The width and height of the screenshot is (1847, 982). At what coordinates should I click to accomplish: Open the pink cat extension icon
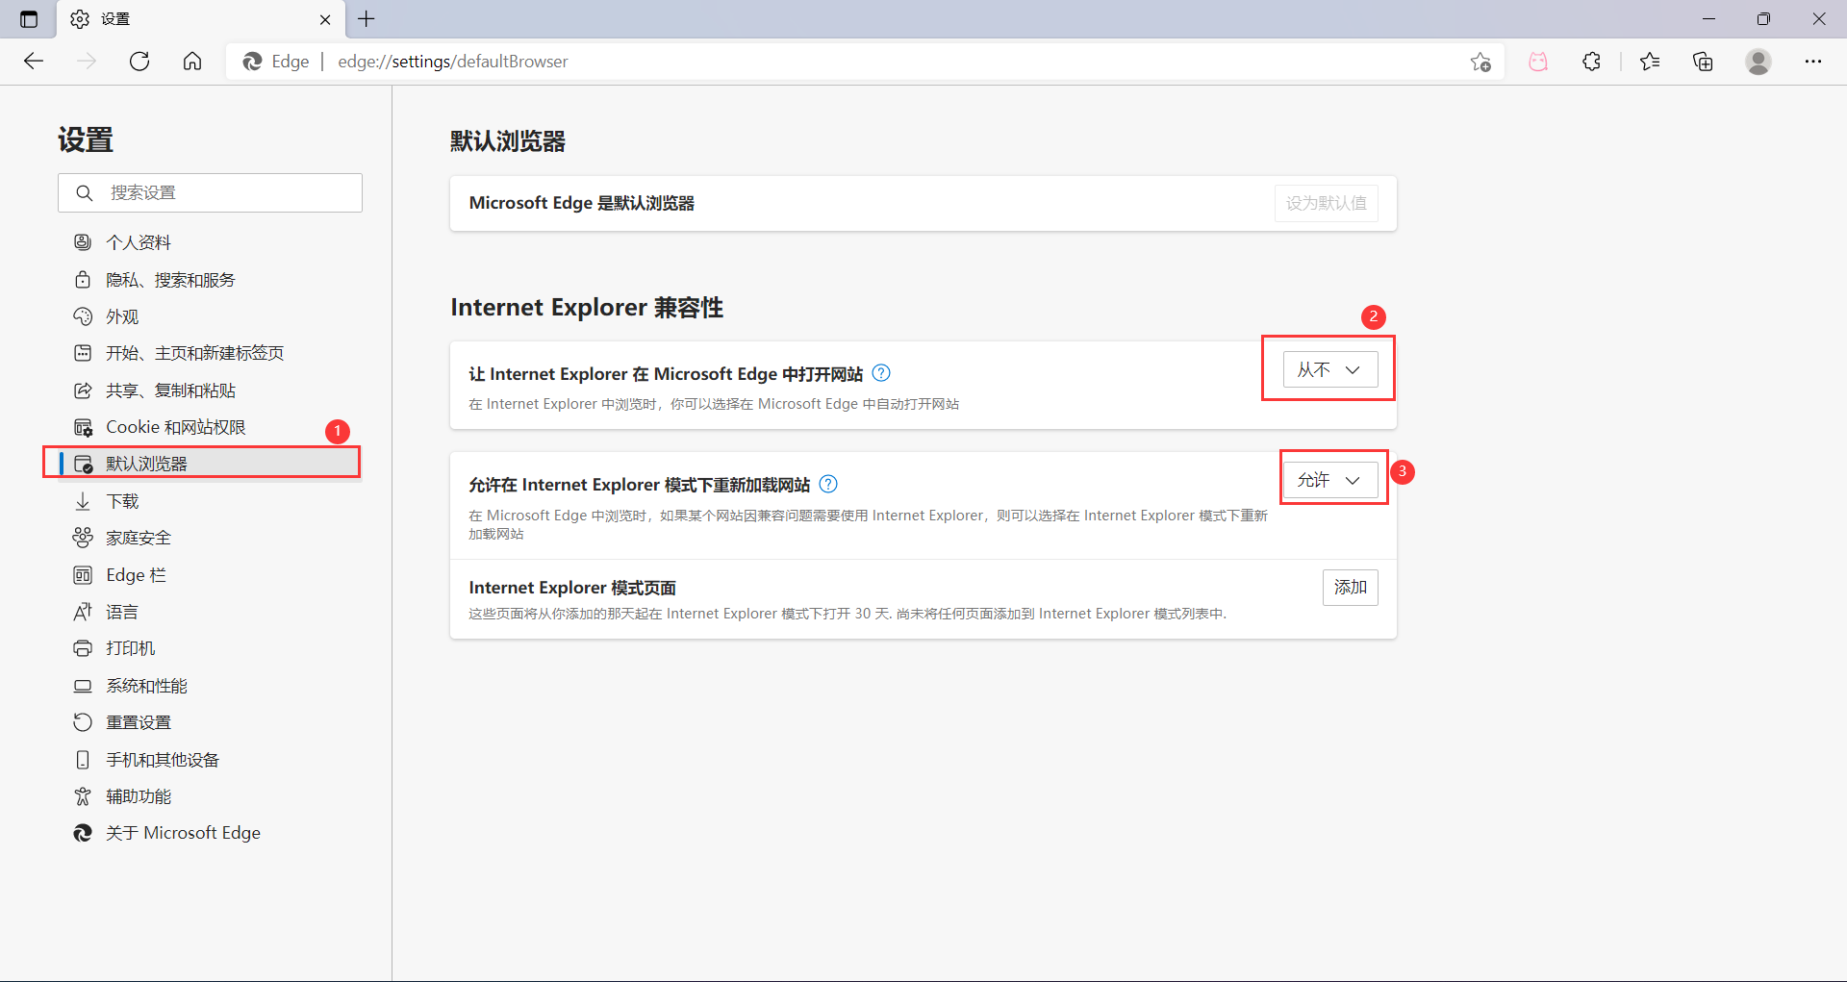pyautogui.click(x=1538, y=62)
